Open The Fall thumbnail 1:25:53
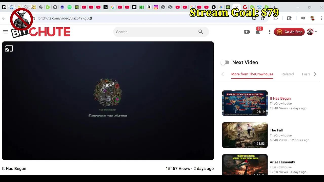This screenshot has width=324, height=182. 245,135
